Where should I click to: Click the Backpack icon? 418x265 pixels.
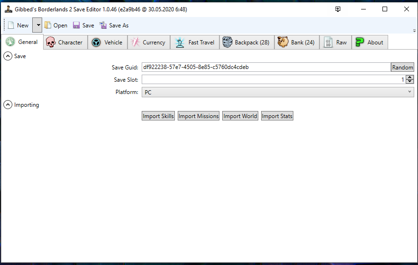tap(227, 42)
